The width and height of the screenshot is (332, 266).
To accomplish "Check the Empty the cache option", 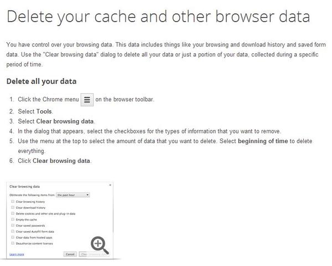I will coord(13,219).
